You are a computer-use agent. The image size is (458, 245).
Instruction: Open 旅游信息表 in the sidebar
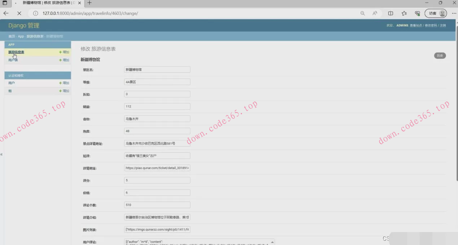pos(16,52)
